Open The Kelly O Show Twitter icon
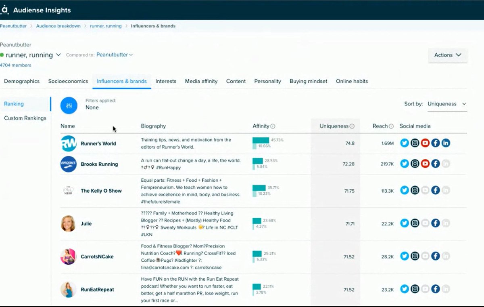 tap(405, 190)
